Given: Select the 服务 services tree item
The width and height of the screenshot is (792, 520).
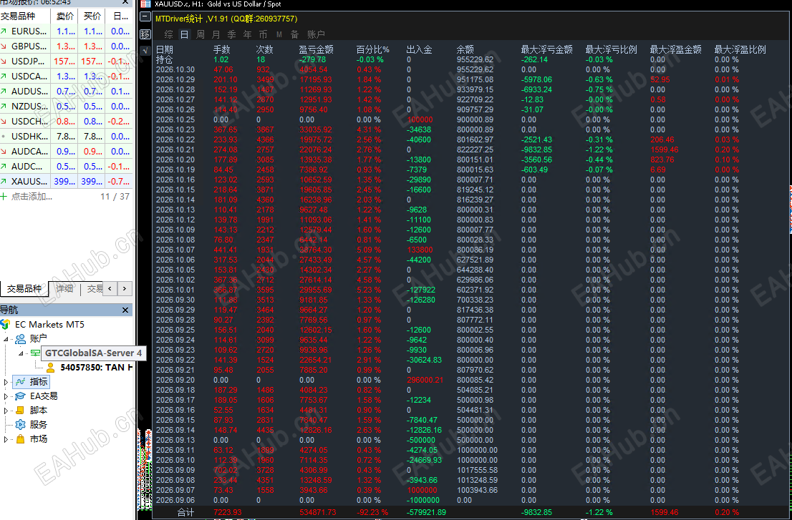Looking at the screenshot, I should click(39, 425).
